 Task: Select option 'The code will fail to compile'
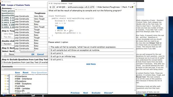click(49, 47)
